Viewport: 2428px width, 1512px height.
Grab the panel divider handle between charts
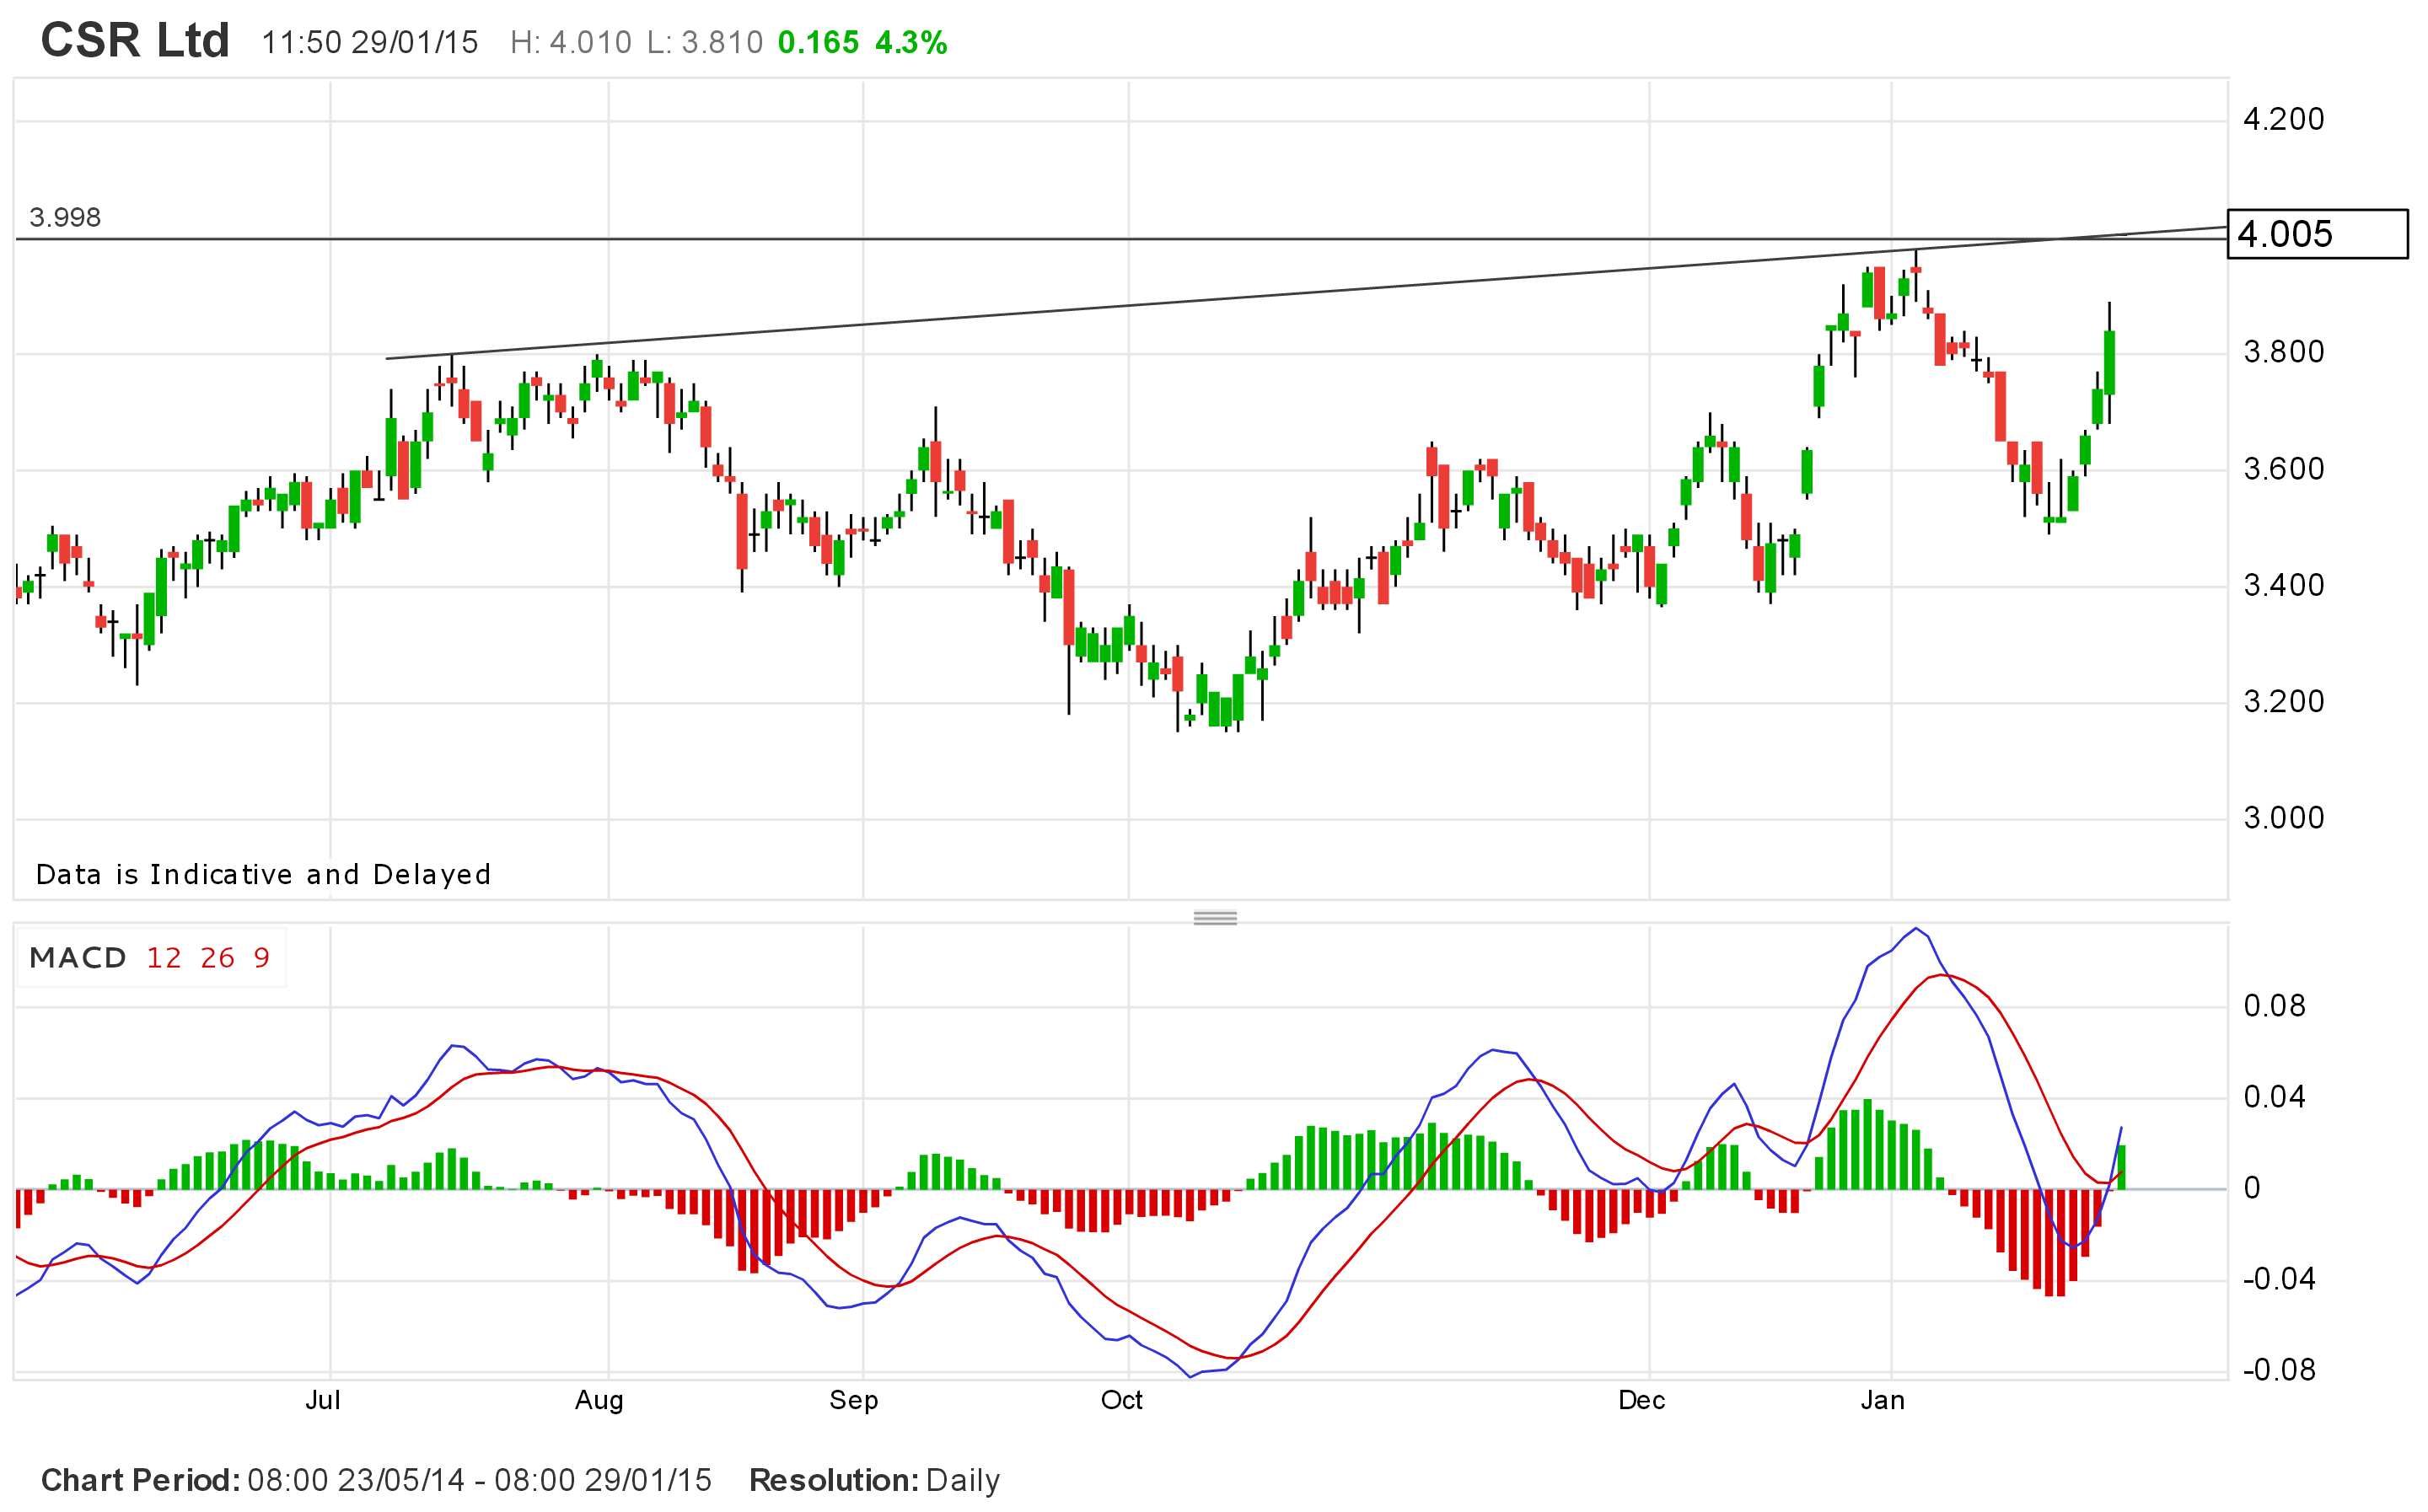pyautogui.click(x=1215, y=917)
